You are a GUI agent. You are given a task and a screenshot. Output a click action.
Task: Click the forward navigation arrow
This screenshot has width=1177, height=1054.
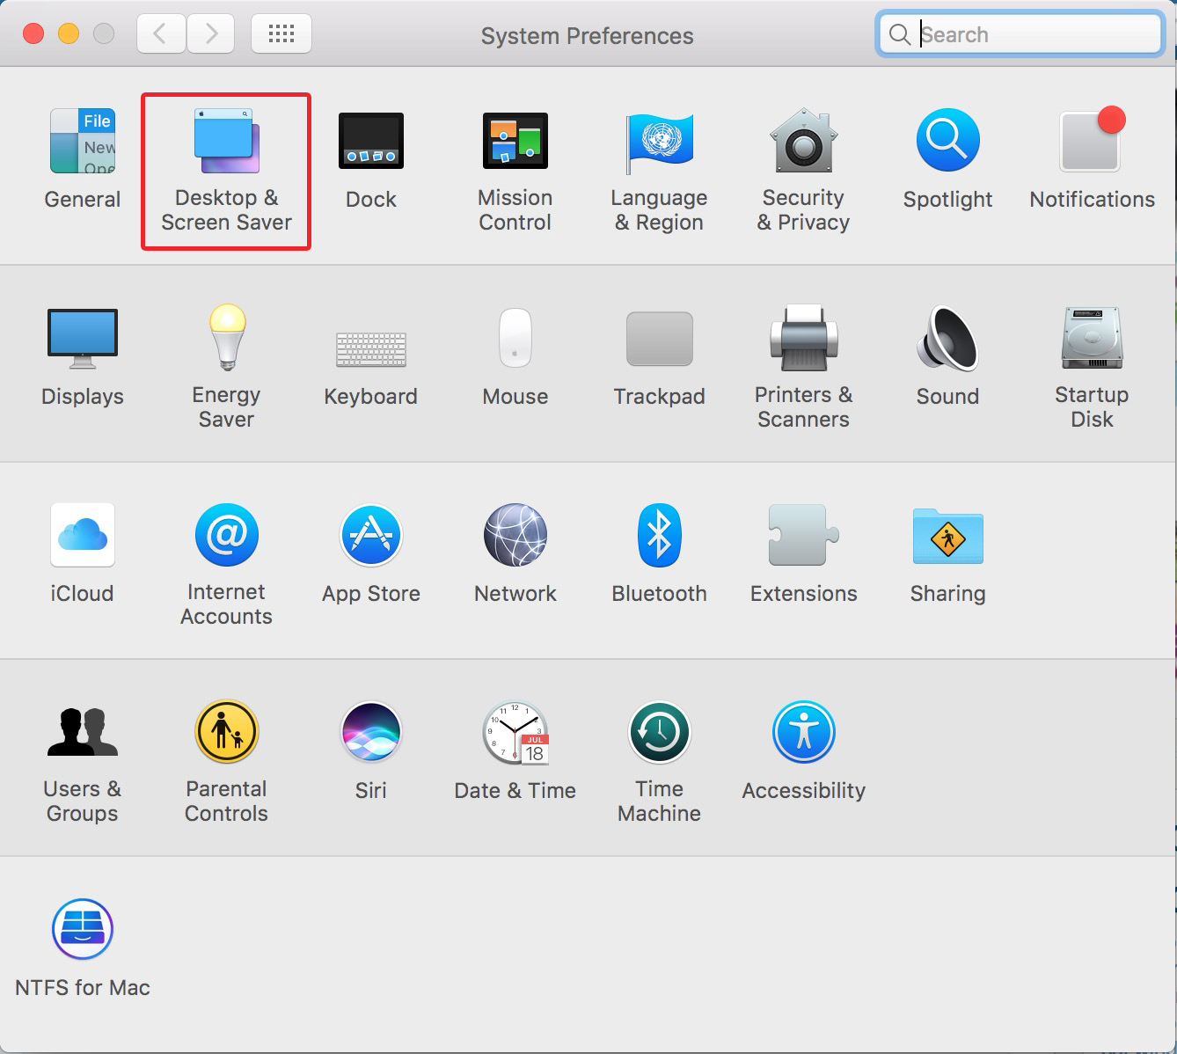(211, 34)
